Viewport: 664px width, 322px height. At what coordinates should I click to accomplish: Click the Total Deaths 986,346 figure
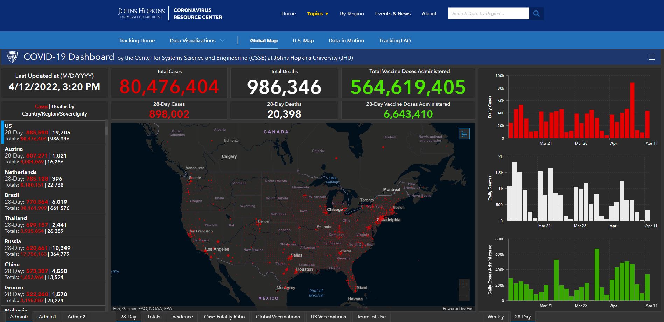click(x=284, y=87)
